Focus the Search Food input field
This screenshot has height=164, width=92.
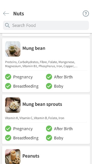coord(46,25)
